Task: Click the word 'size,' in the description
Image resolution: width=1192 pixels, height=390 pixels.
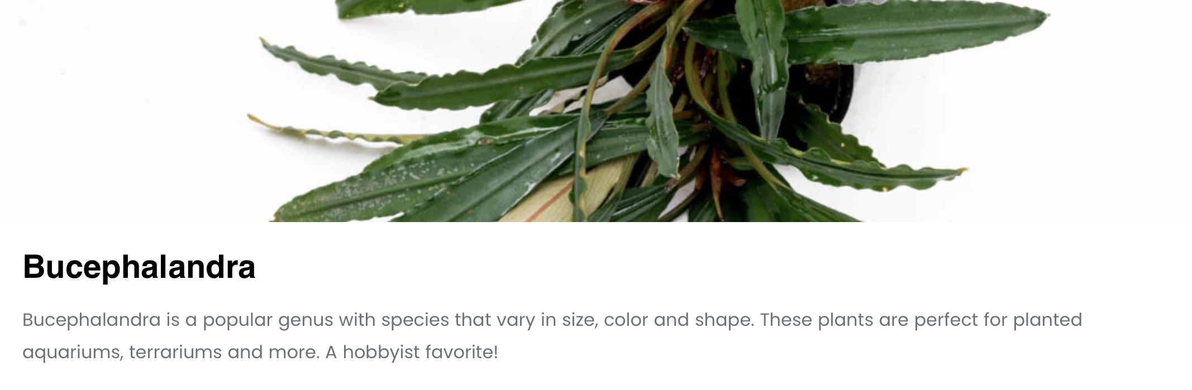Action: (x=576, y=321)
